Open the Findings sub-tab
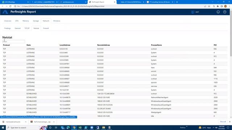 [x=7, y=28]
